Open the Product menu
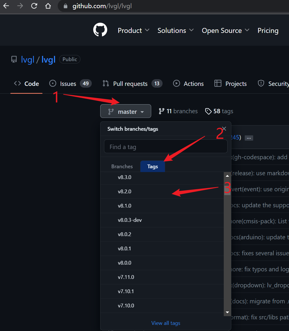Image resolution: width=289 pixels, height=331 pixels. (x=133, y=31)
